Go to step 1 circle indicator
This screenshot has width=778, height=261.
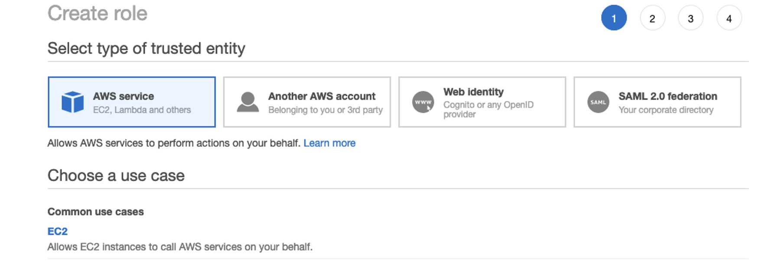pos(614,18)
